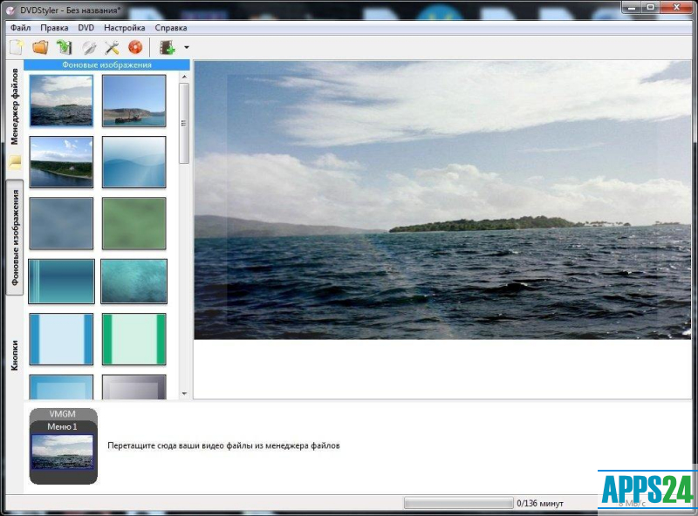
Task: Open the Справка menu
Action: [x=171, y=28]
